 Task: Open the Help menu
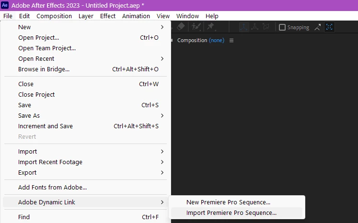[x=212, y=16]
